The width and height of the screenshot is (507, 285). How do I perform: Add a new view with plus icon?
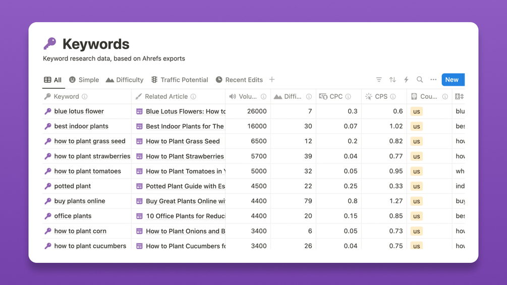tap(272, 80)
